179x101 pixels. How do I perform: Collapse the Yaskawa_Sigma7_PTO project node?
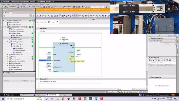coord(4,20)
